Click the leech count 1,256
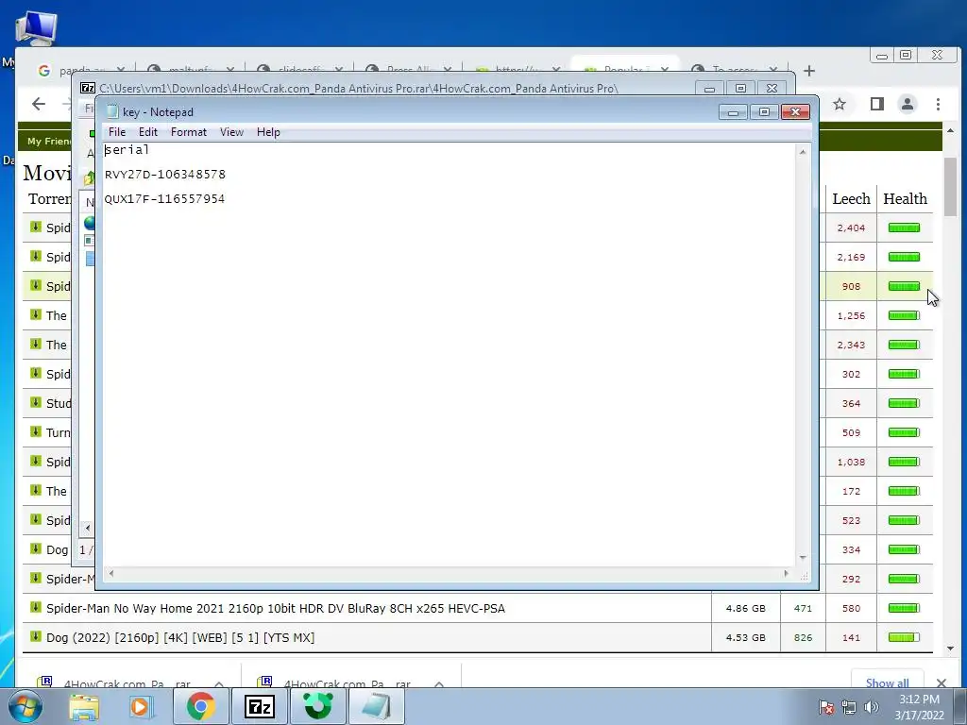967x725 pixels. 851,315
